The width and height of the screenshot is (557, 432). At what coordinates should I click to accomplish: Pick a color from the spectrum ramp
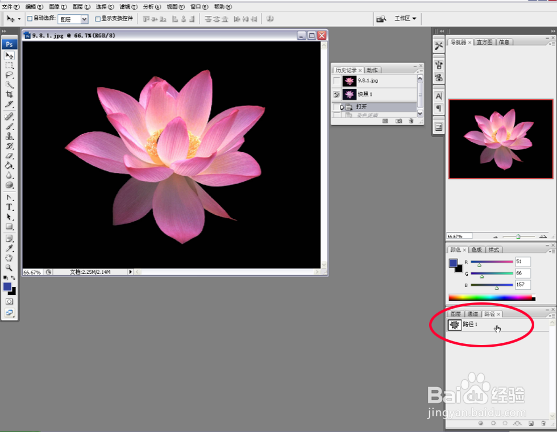492,298
